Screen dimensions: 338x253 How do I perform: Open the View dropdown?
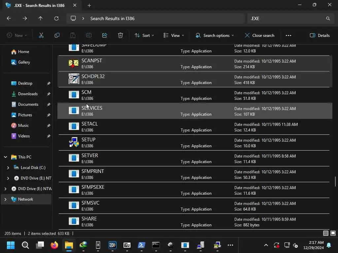coord(174,36)
